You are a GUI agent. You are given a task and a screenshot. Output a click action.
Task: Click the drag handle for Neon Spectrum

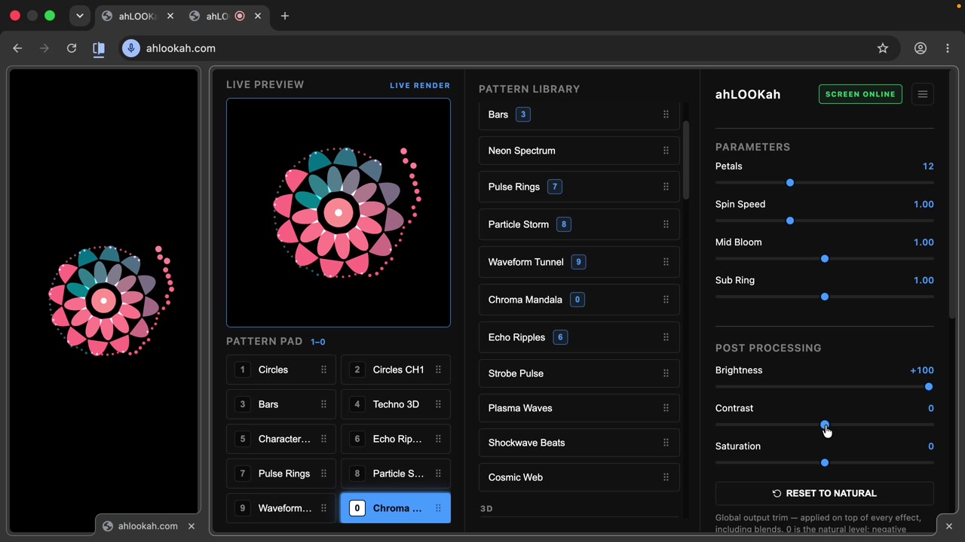[666, 151]
